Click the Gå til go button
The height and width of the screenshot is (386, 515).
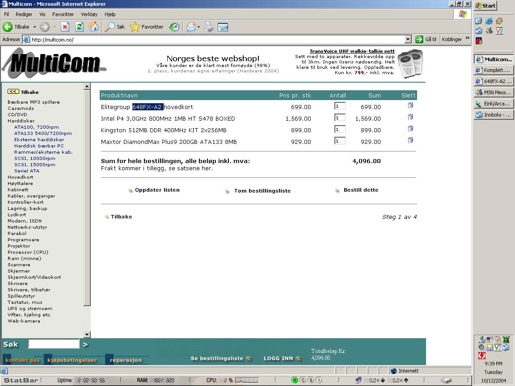coord(426,39)
